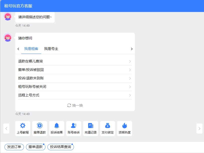Switch to the 我是租客 tab
Image resolution: width=204 pixels, height=153 pixels.
coord(31,49)
